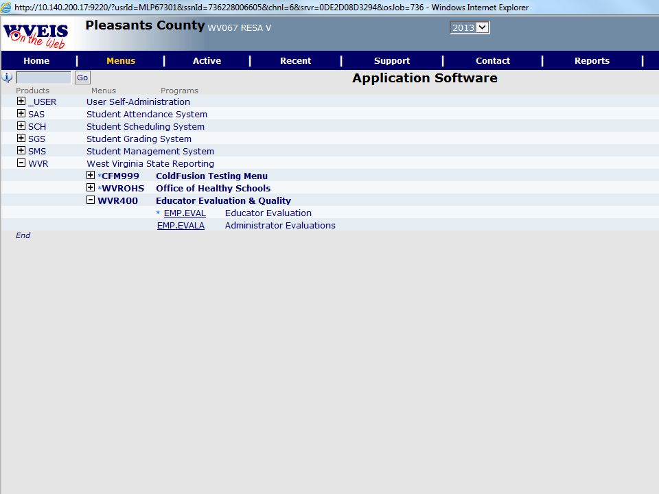Viewport: 659px width, 494px height.
Task: Click the Products column header
Action: pyautogui.click(x=32, y=91)
